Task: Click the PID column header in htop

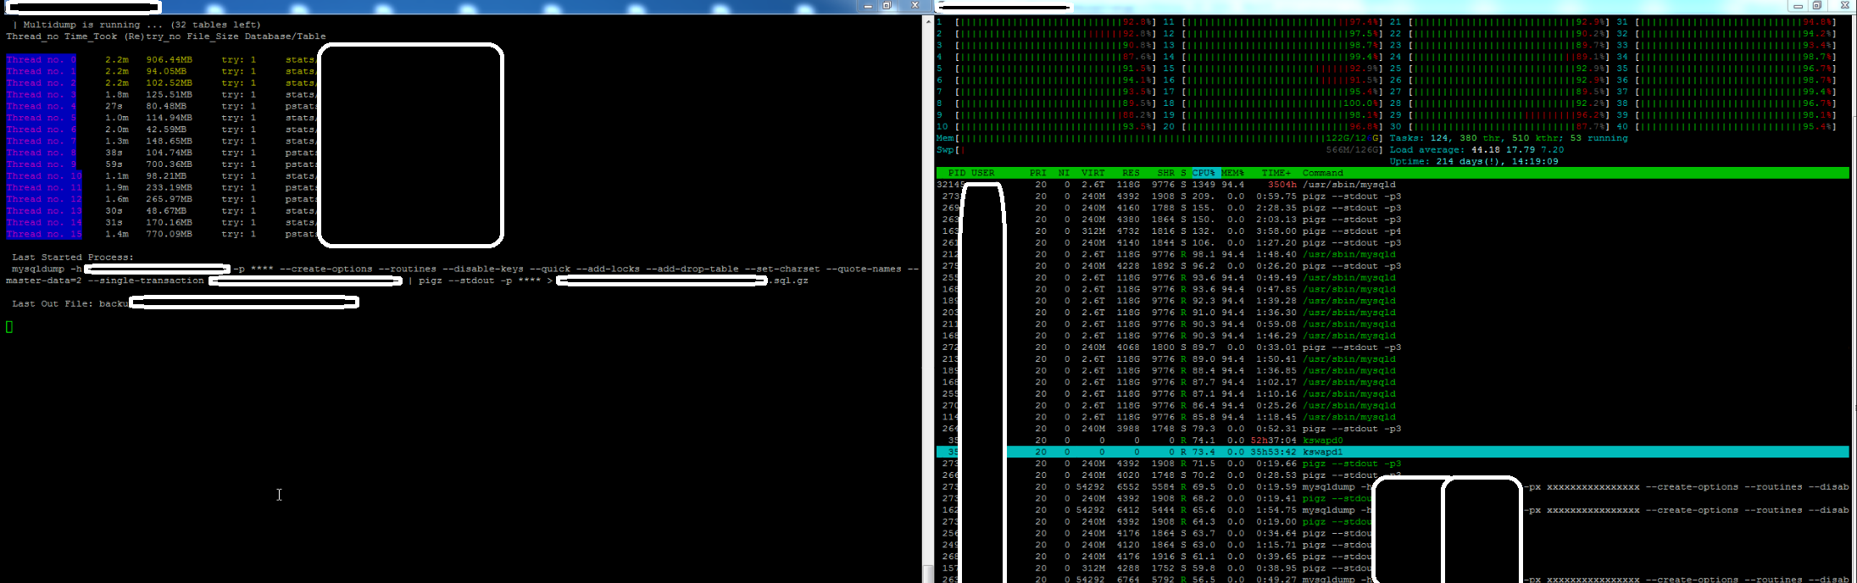Action: click(x=956, y=173)
